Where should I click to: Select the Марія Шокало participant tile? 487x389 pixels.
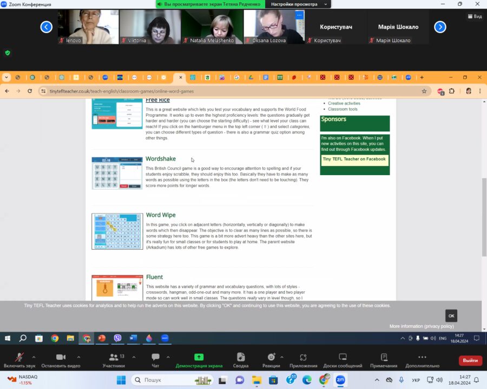pos(398,26)
